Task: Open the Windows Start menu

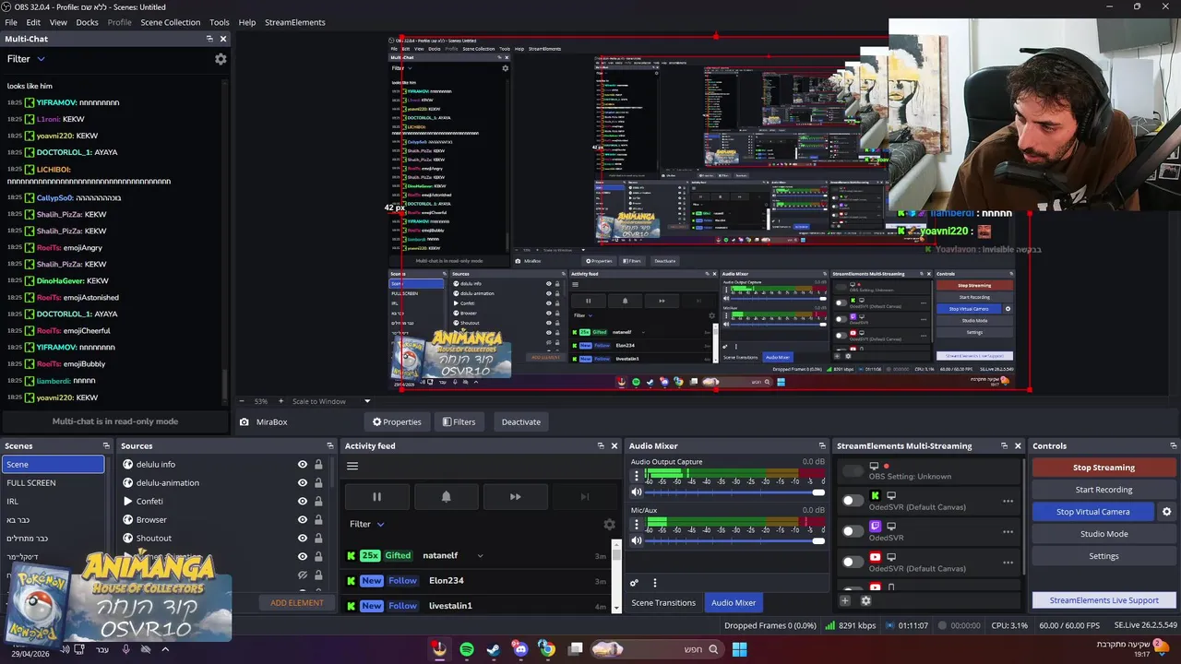Action: 739,649
